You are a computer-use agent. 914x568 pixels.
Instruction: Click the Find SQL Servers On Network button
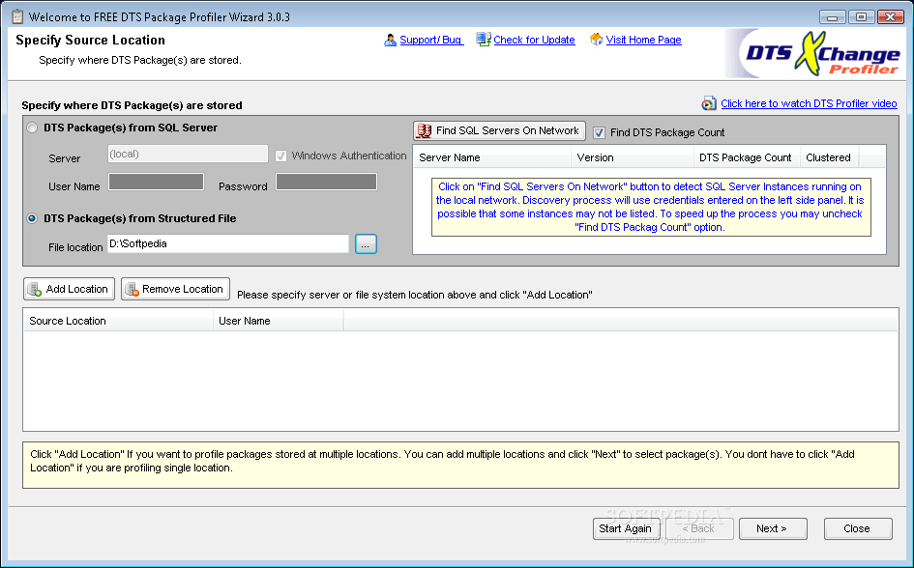tap(499, 131)
